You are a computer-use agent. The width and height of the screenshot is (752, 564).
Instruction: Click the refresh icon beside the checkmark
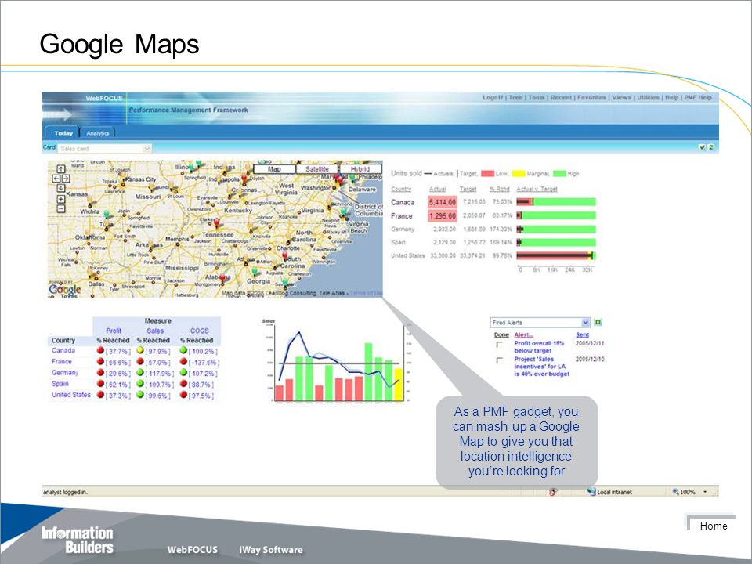[x=710, y=147]
